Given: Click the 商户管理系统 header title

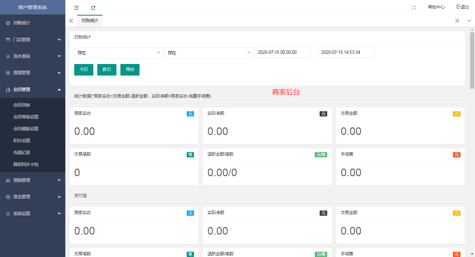Looking at the screenshot, I should pos(33,7).
